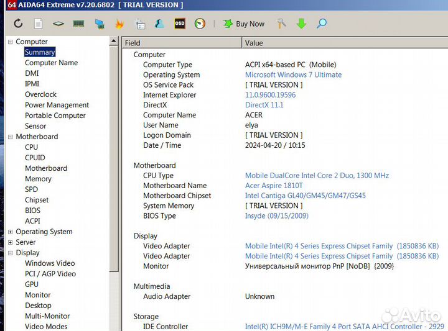Open the preferences list toolbar icon
Viewport: 448px width, 331px height.
point(140,24)
